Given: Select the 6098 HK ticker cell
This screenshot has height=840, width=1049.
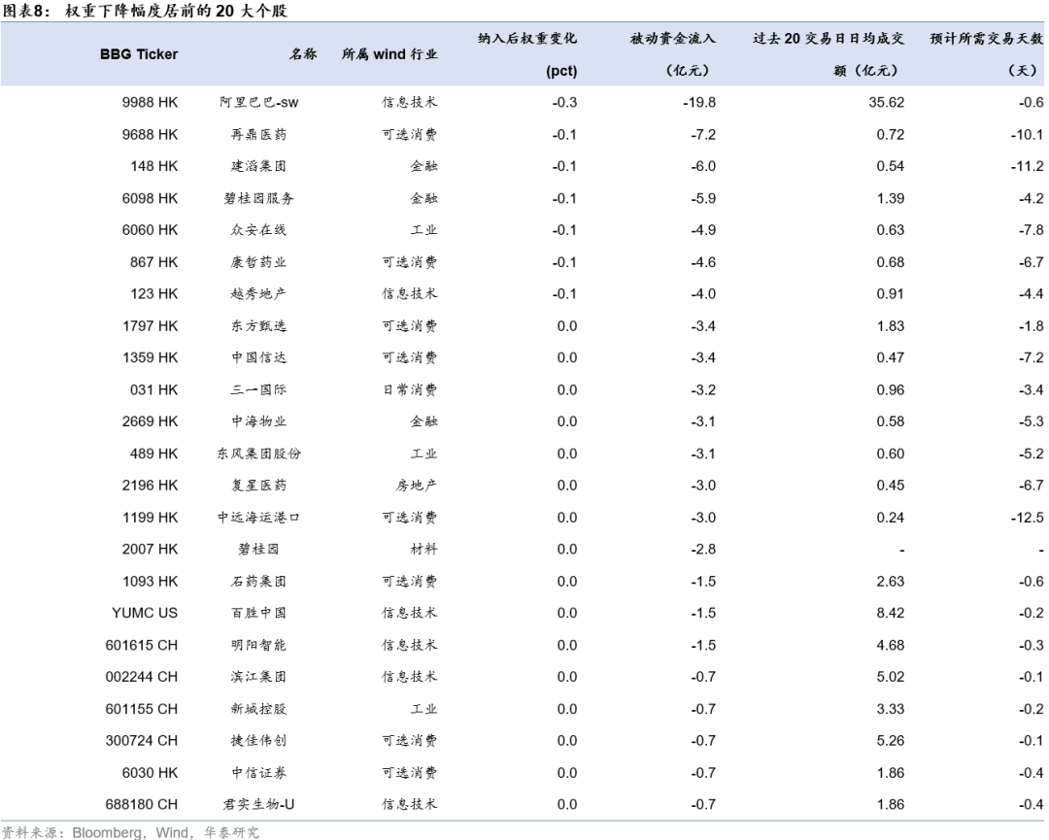Looking at the screenshot, I should (x=150, y=198).
